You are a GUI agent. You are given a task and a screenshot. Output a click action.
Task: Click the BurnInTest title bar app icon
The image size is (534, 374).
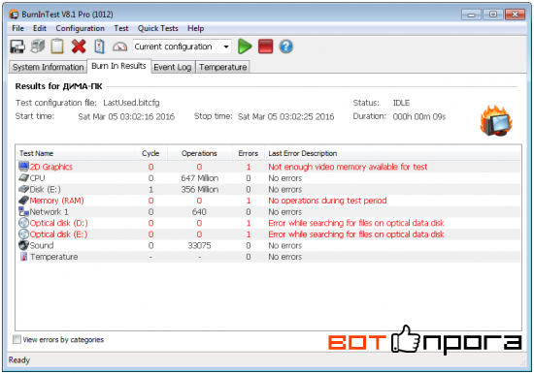tap(14, 15)
